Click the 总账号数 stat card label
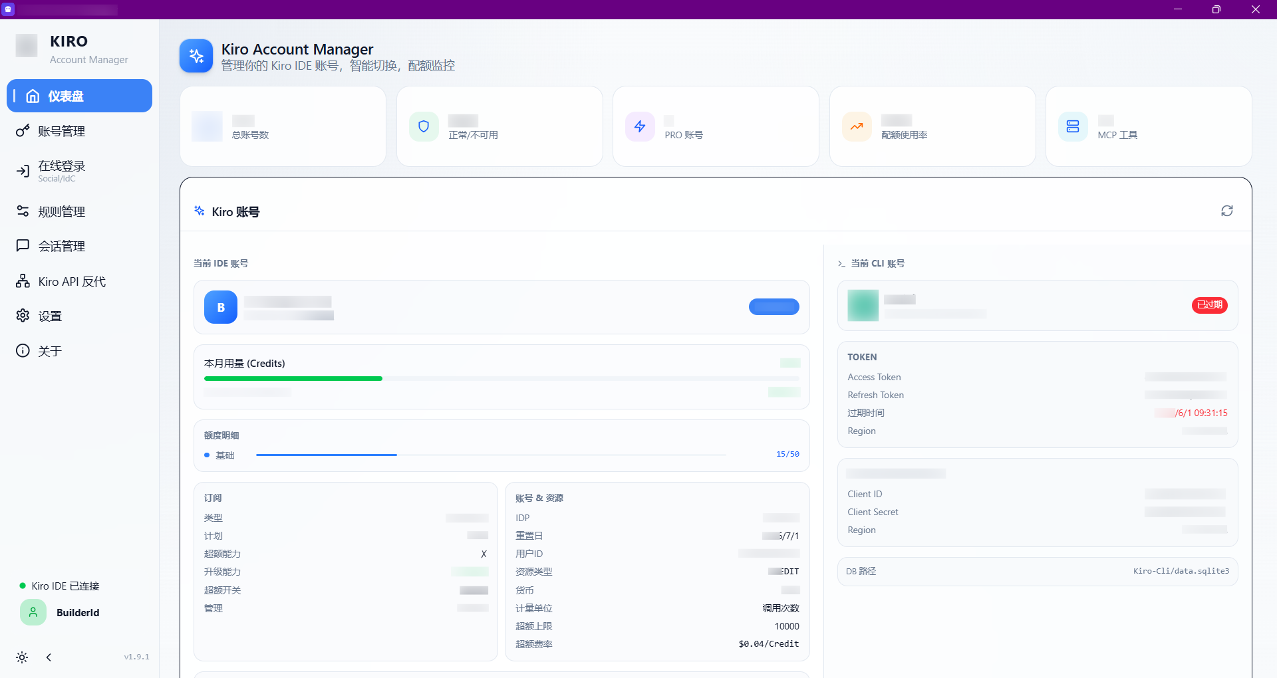Screen dimensions: 1277x678 click(250, 135)
